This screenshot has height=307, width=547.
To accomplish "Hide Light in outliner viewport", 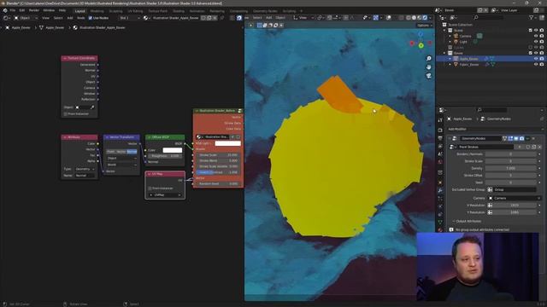I will 536,42.
